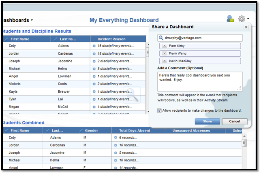Remove Pam Kirby from recipients
The image size is (261, 174).
click(x=164, y=46)
